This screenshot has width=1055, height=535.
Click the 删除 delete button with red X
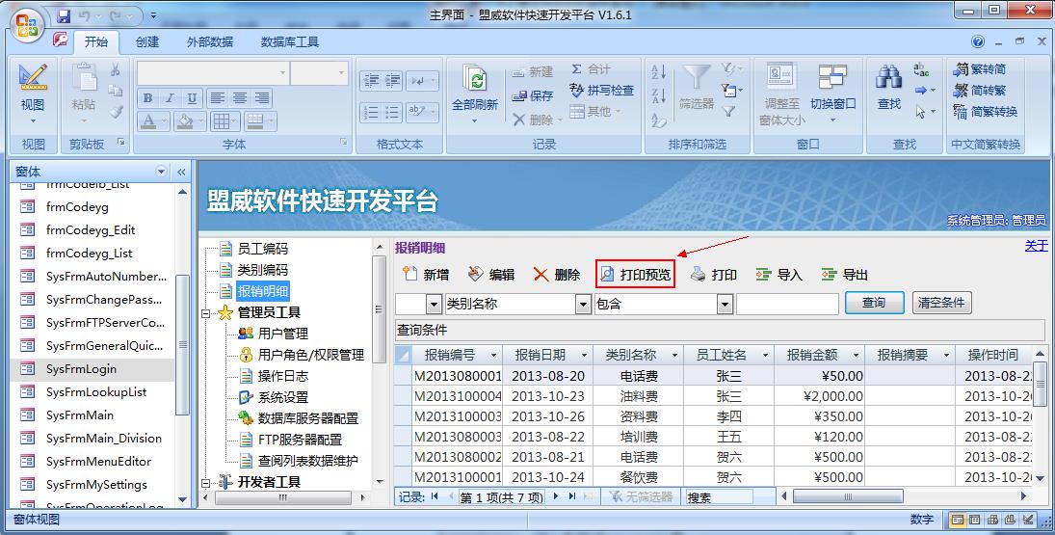pyautogui.click(x=557, y=275)
